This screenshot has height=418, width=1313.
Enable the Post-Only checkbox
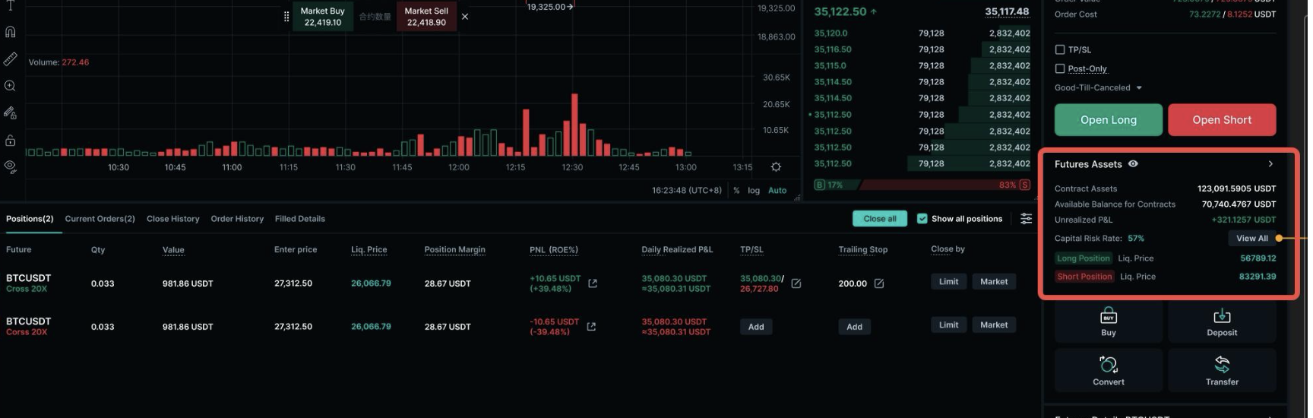[1060, 68]
